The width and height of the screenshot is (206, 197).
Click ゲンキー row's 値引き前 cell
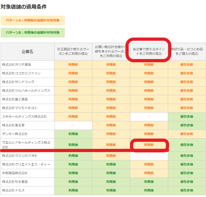point(187,134)
